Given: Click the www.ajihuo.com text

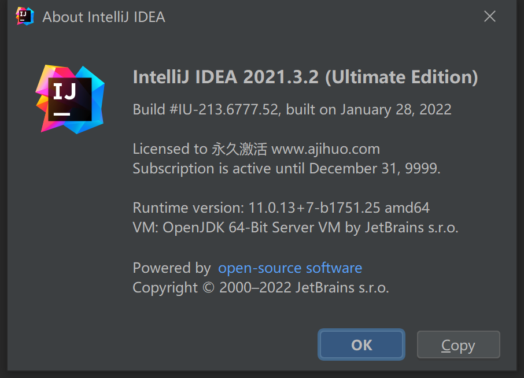Looking at the screenshot, I should (326, 149).
